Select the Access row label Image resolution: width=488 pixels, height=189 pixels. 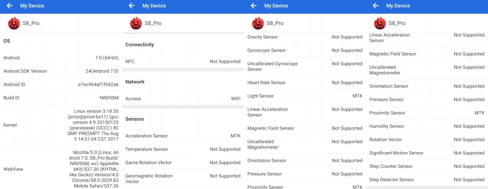tap(133, 98)
